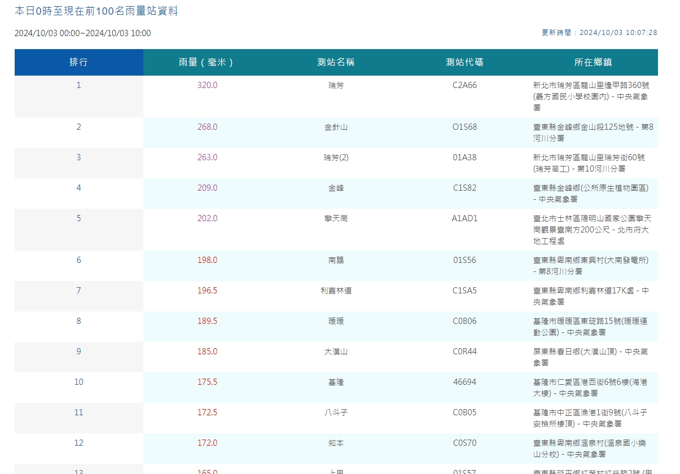Click the address mentioning 陽明山國家公園

point(593,230)
